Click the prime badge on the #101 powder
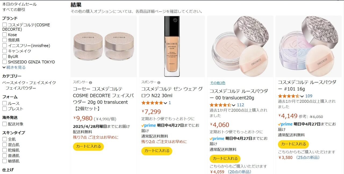 point(285,124)
